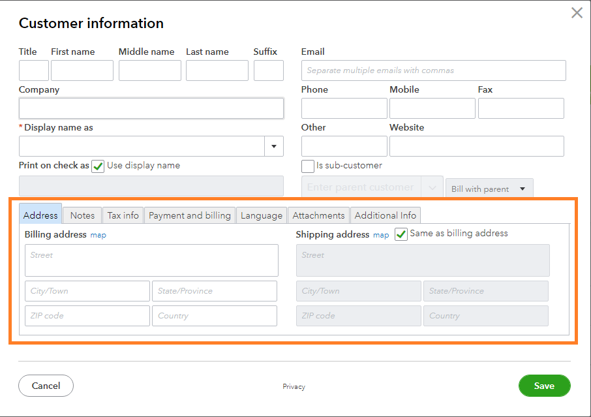Image resolution: width=591 pixels, height=417 pixels.
Task: Focus the billing Street address field
Action: coord(151,260)
